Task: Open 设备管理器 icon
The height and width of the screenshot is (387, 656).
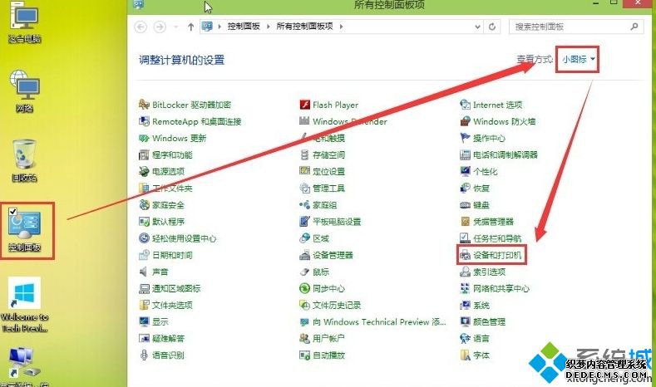Action: [x=304, y=255]
